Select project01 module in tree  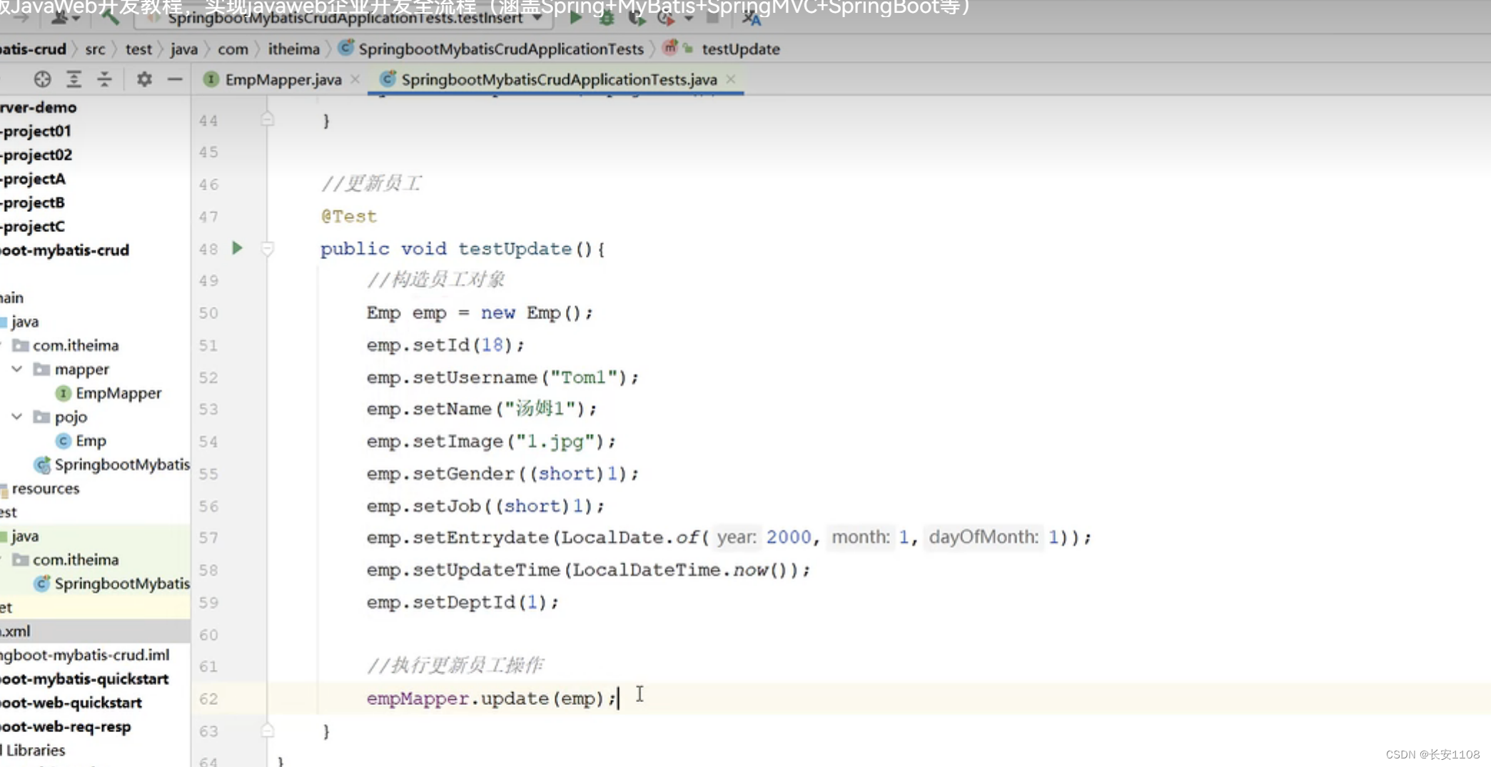pyautogui.click(x=36, y=131)
